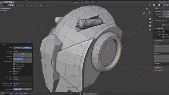Viewport: 169px width, 95px height.
Task: Open snap elements grid icon
Action: click(89, 2)
